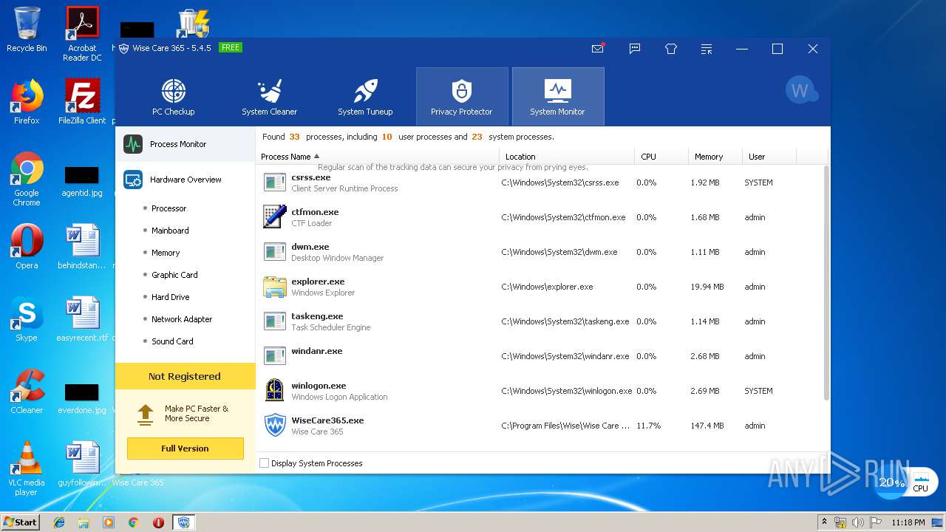Viewport: 946px width, 532px height.
Task: Open Internet Explorer in taskbar
Action: coord(59,522)
